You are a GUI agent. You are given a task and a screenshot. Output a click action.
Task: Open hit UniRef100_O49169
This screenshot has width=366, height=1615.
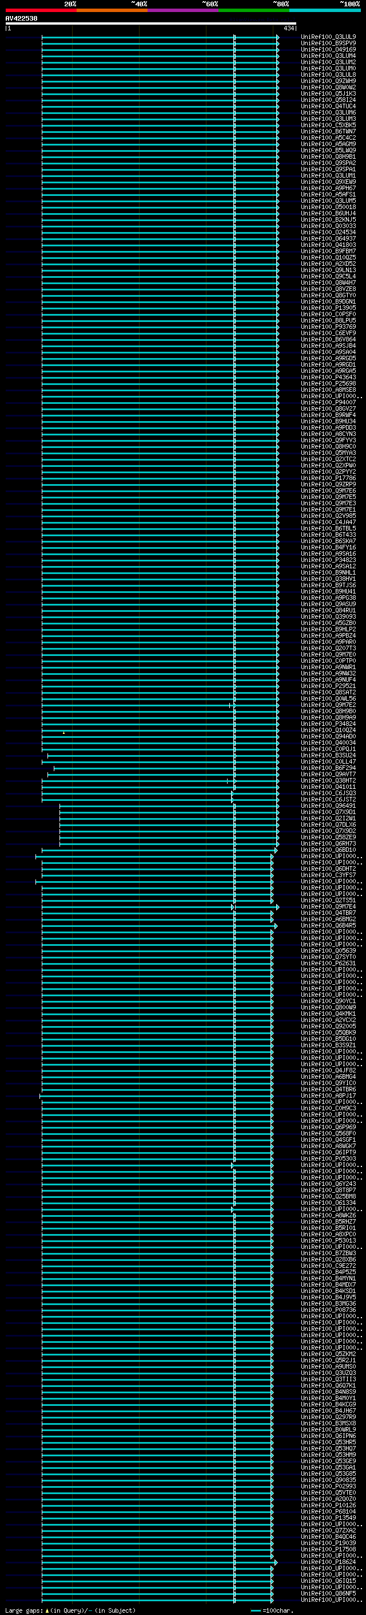pos(328,49)
